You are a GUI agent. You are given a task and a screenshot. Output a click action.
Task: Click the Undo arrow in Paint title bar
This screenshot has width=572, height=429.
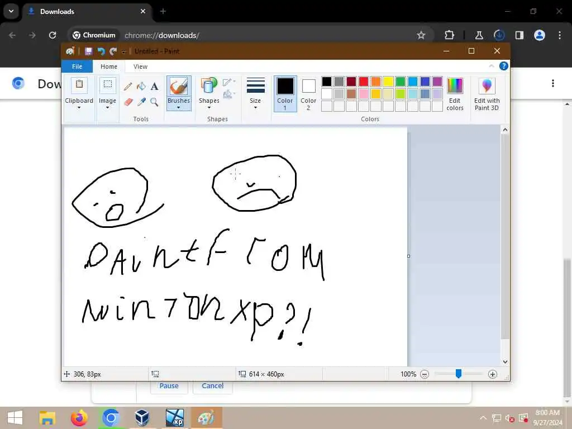click(101, 51)
